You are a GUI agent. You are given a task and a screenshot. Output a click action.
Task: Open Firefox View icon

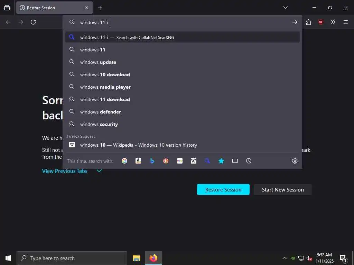tap(7, 8)
